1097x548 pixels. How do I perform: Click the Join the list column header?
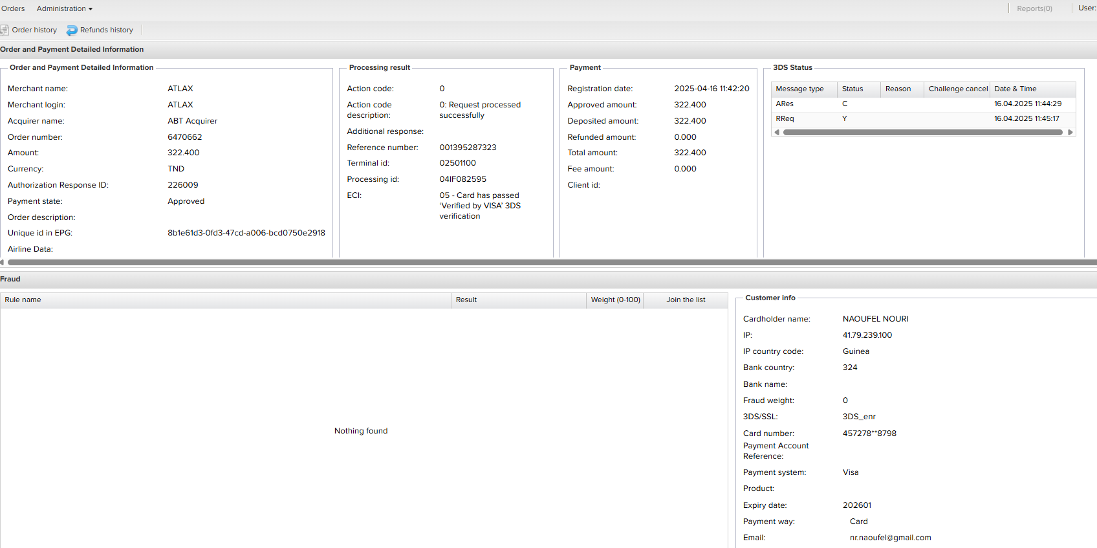(686, 300)
